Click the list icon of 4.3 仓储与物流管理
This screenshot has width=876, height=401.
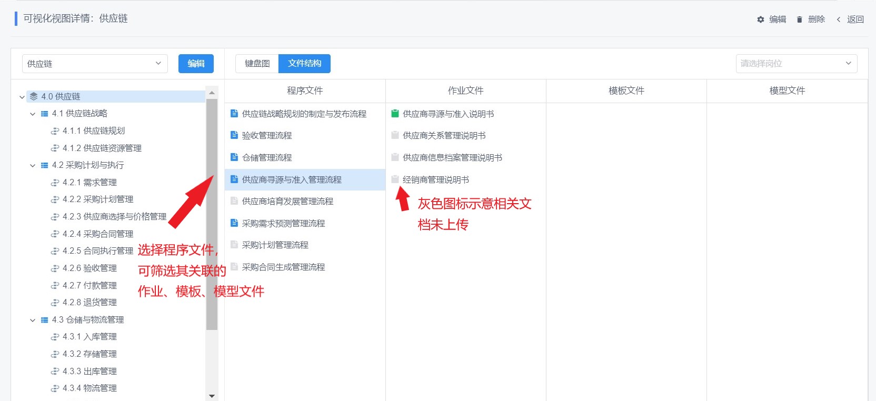(45, 320)
